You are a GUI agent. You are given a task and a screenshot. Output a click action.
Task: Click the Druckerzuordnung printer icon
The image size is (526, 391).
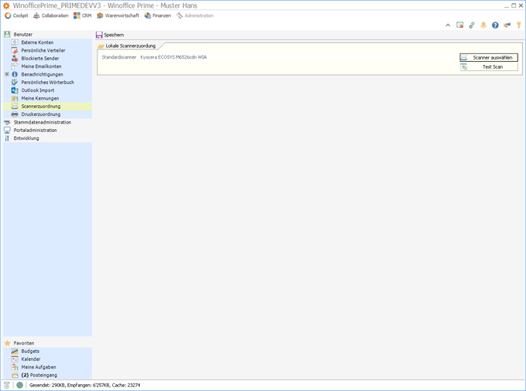(15, 114)
